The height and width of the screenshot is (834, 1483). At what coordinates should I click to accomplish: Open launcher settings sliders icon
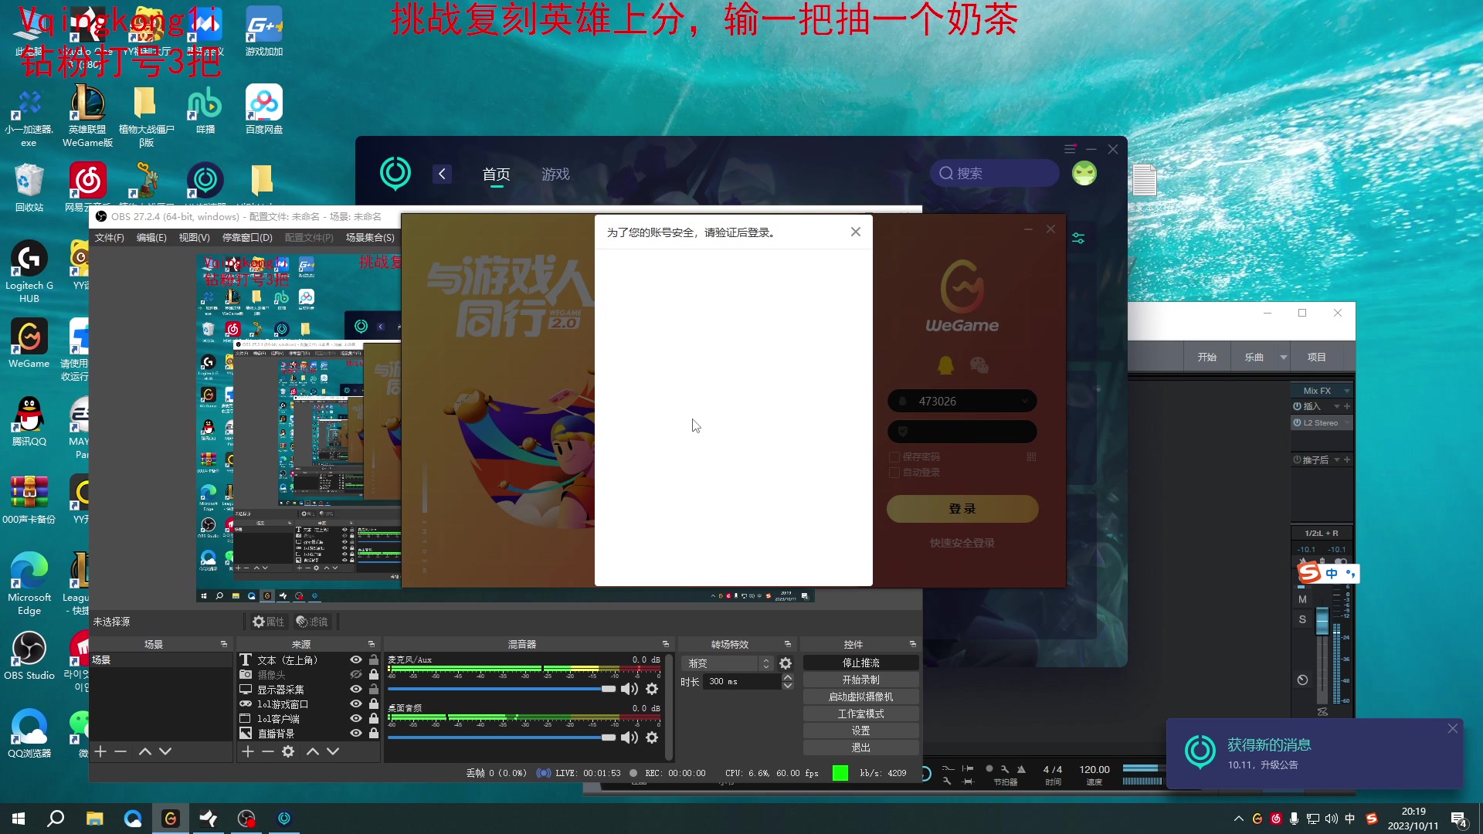coord(1078,239)
